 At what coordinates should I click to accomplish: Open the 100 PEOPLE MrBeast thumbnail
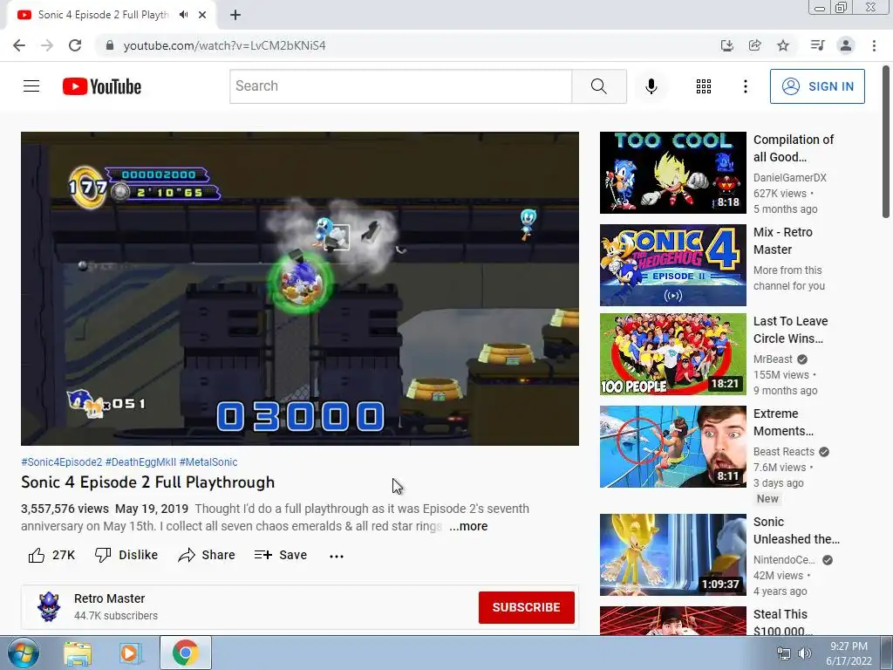click(x=672, y=354)
